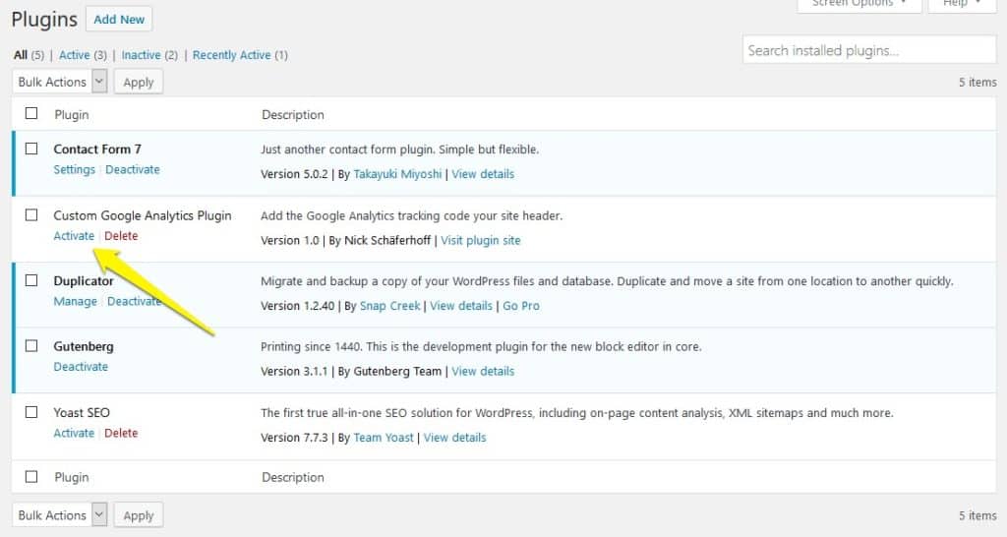Open Team Yoast author link
Image resolution: width=1007 pixels, height=537 pixels.
[384, 438]
